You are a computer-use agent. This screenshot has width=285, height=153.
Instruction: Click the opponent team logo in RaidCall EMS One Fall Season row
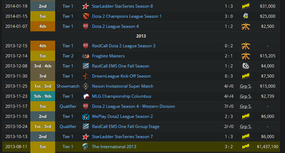(246, 66)
